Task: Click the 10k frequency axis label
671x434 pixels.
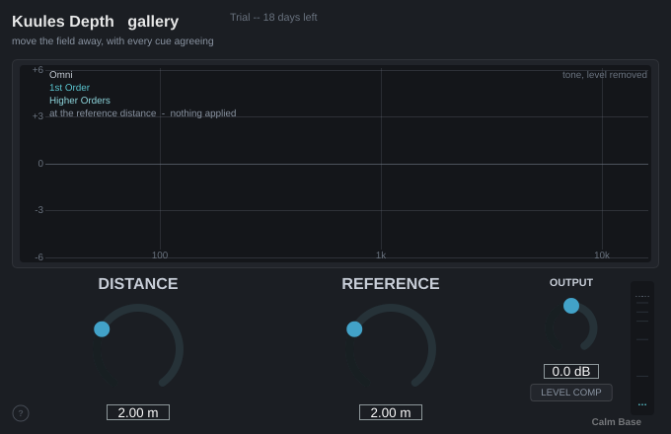Action: tap(602, 255)
